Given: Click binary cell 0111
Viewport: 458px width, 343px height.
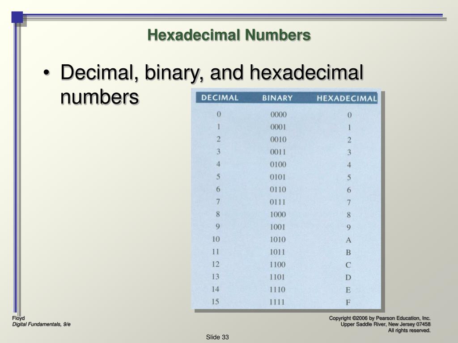Looking at the screenshot, I should [x=277, y=202].
